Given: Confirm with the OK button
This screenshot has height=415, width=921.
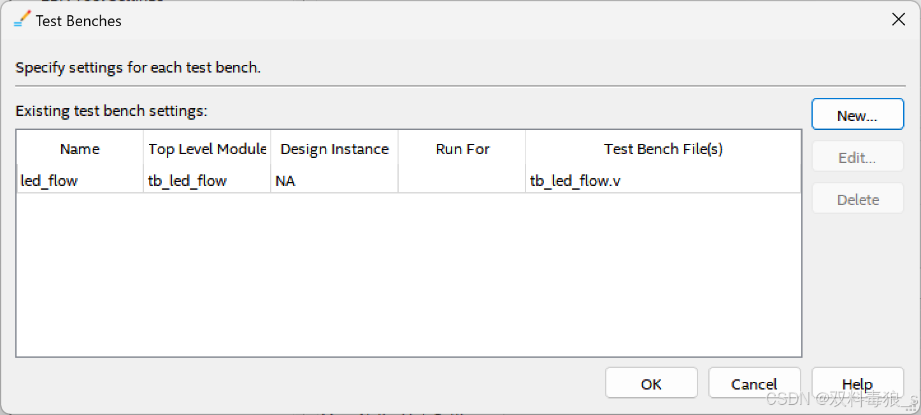Looking at the screenshot, I should tap(651, 383).
